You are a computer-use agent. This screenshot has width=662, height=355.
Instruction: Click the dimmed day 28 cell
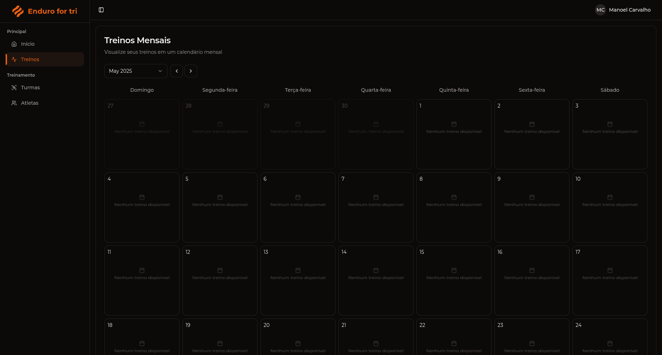point(220,134)
